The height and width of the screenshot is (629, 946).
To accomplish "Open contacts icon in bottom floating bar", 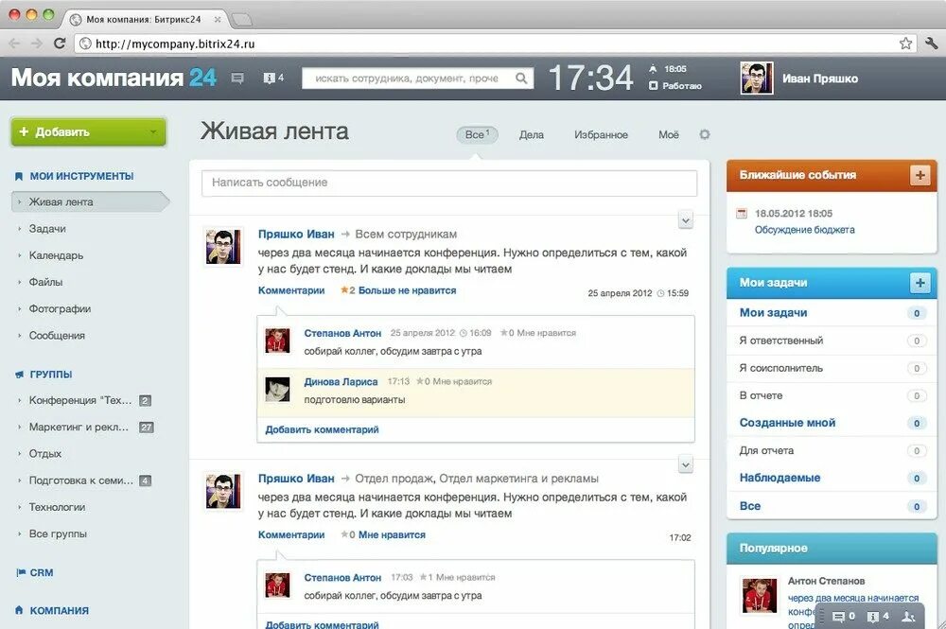I will coord(908,617).
